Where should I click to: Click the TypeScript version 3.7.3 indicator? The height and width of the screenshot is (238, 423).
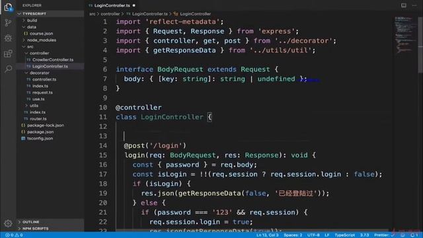coord(364,235)
